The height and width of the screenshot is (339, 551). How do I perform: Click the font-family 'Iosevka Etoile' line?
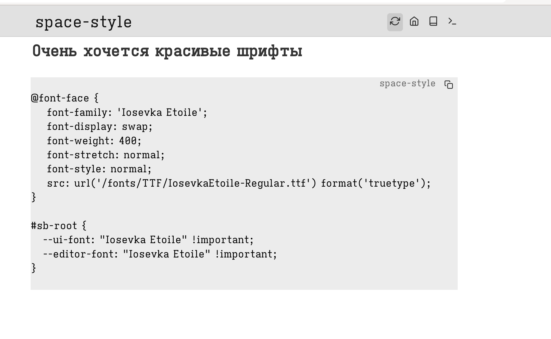coord(127,112)
